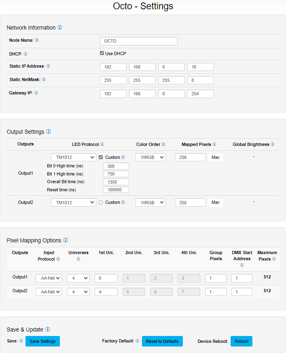
Task: Click the Reset to Defaults button
Action: 162,341
